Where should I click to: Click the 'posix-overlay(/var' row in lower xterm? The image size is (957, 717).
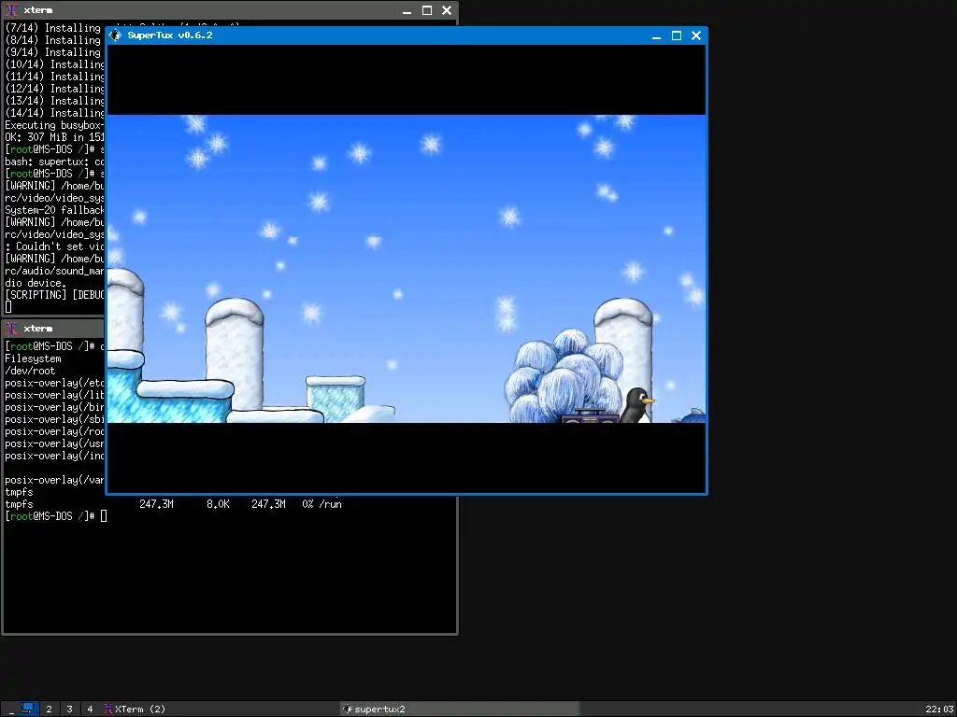point(55,481)
